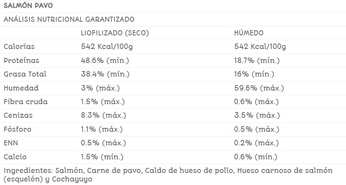Select the Grasa Total row label
This screenshot has width=346, height=185.
click(x=25, y=74)
